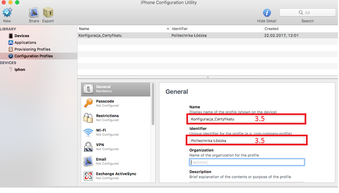The width and height of the screenshot is (339, 193).
Task: Click the profile Name input field
Action: pyautogui.click(x=247, y=119)
